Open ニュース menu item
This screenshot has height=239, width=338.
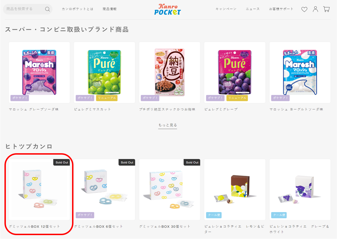pos(253,9)
